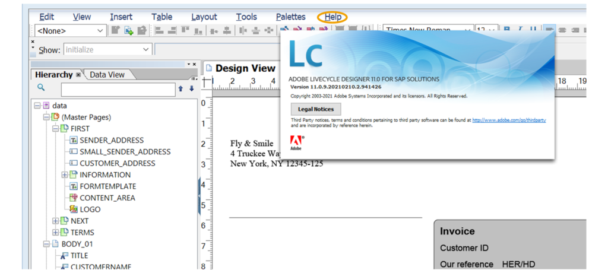
Task: Click the CONTENT_AREA icon in the hierarchy tree
Action: click(x=74, y=198)
